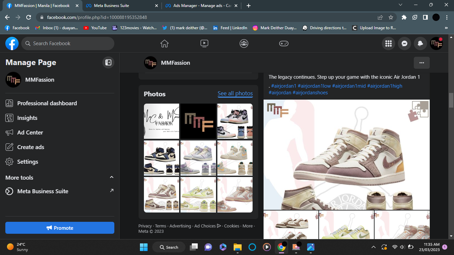Open Ad Center in the sidebar
This screenshot has width=454, height=255.
point(60,132)
